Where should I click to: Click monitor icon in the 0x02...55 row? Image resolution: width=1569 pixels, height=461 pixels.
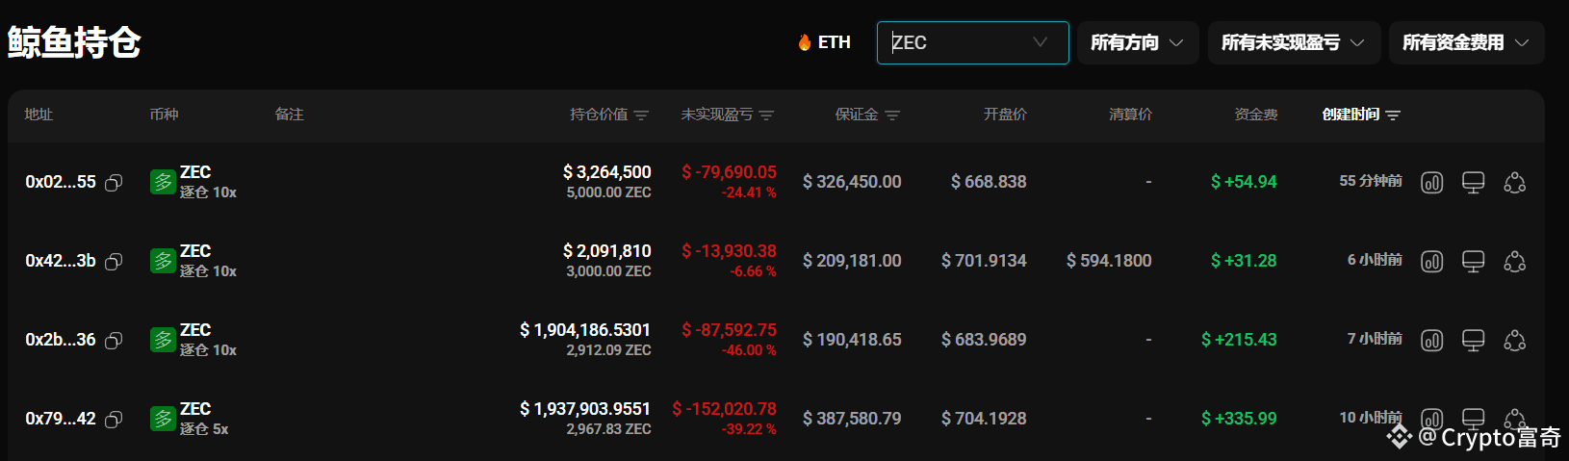1473,183
